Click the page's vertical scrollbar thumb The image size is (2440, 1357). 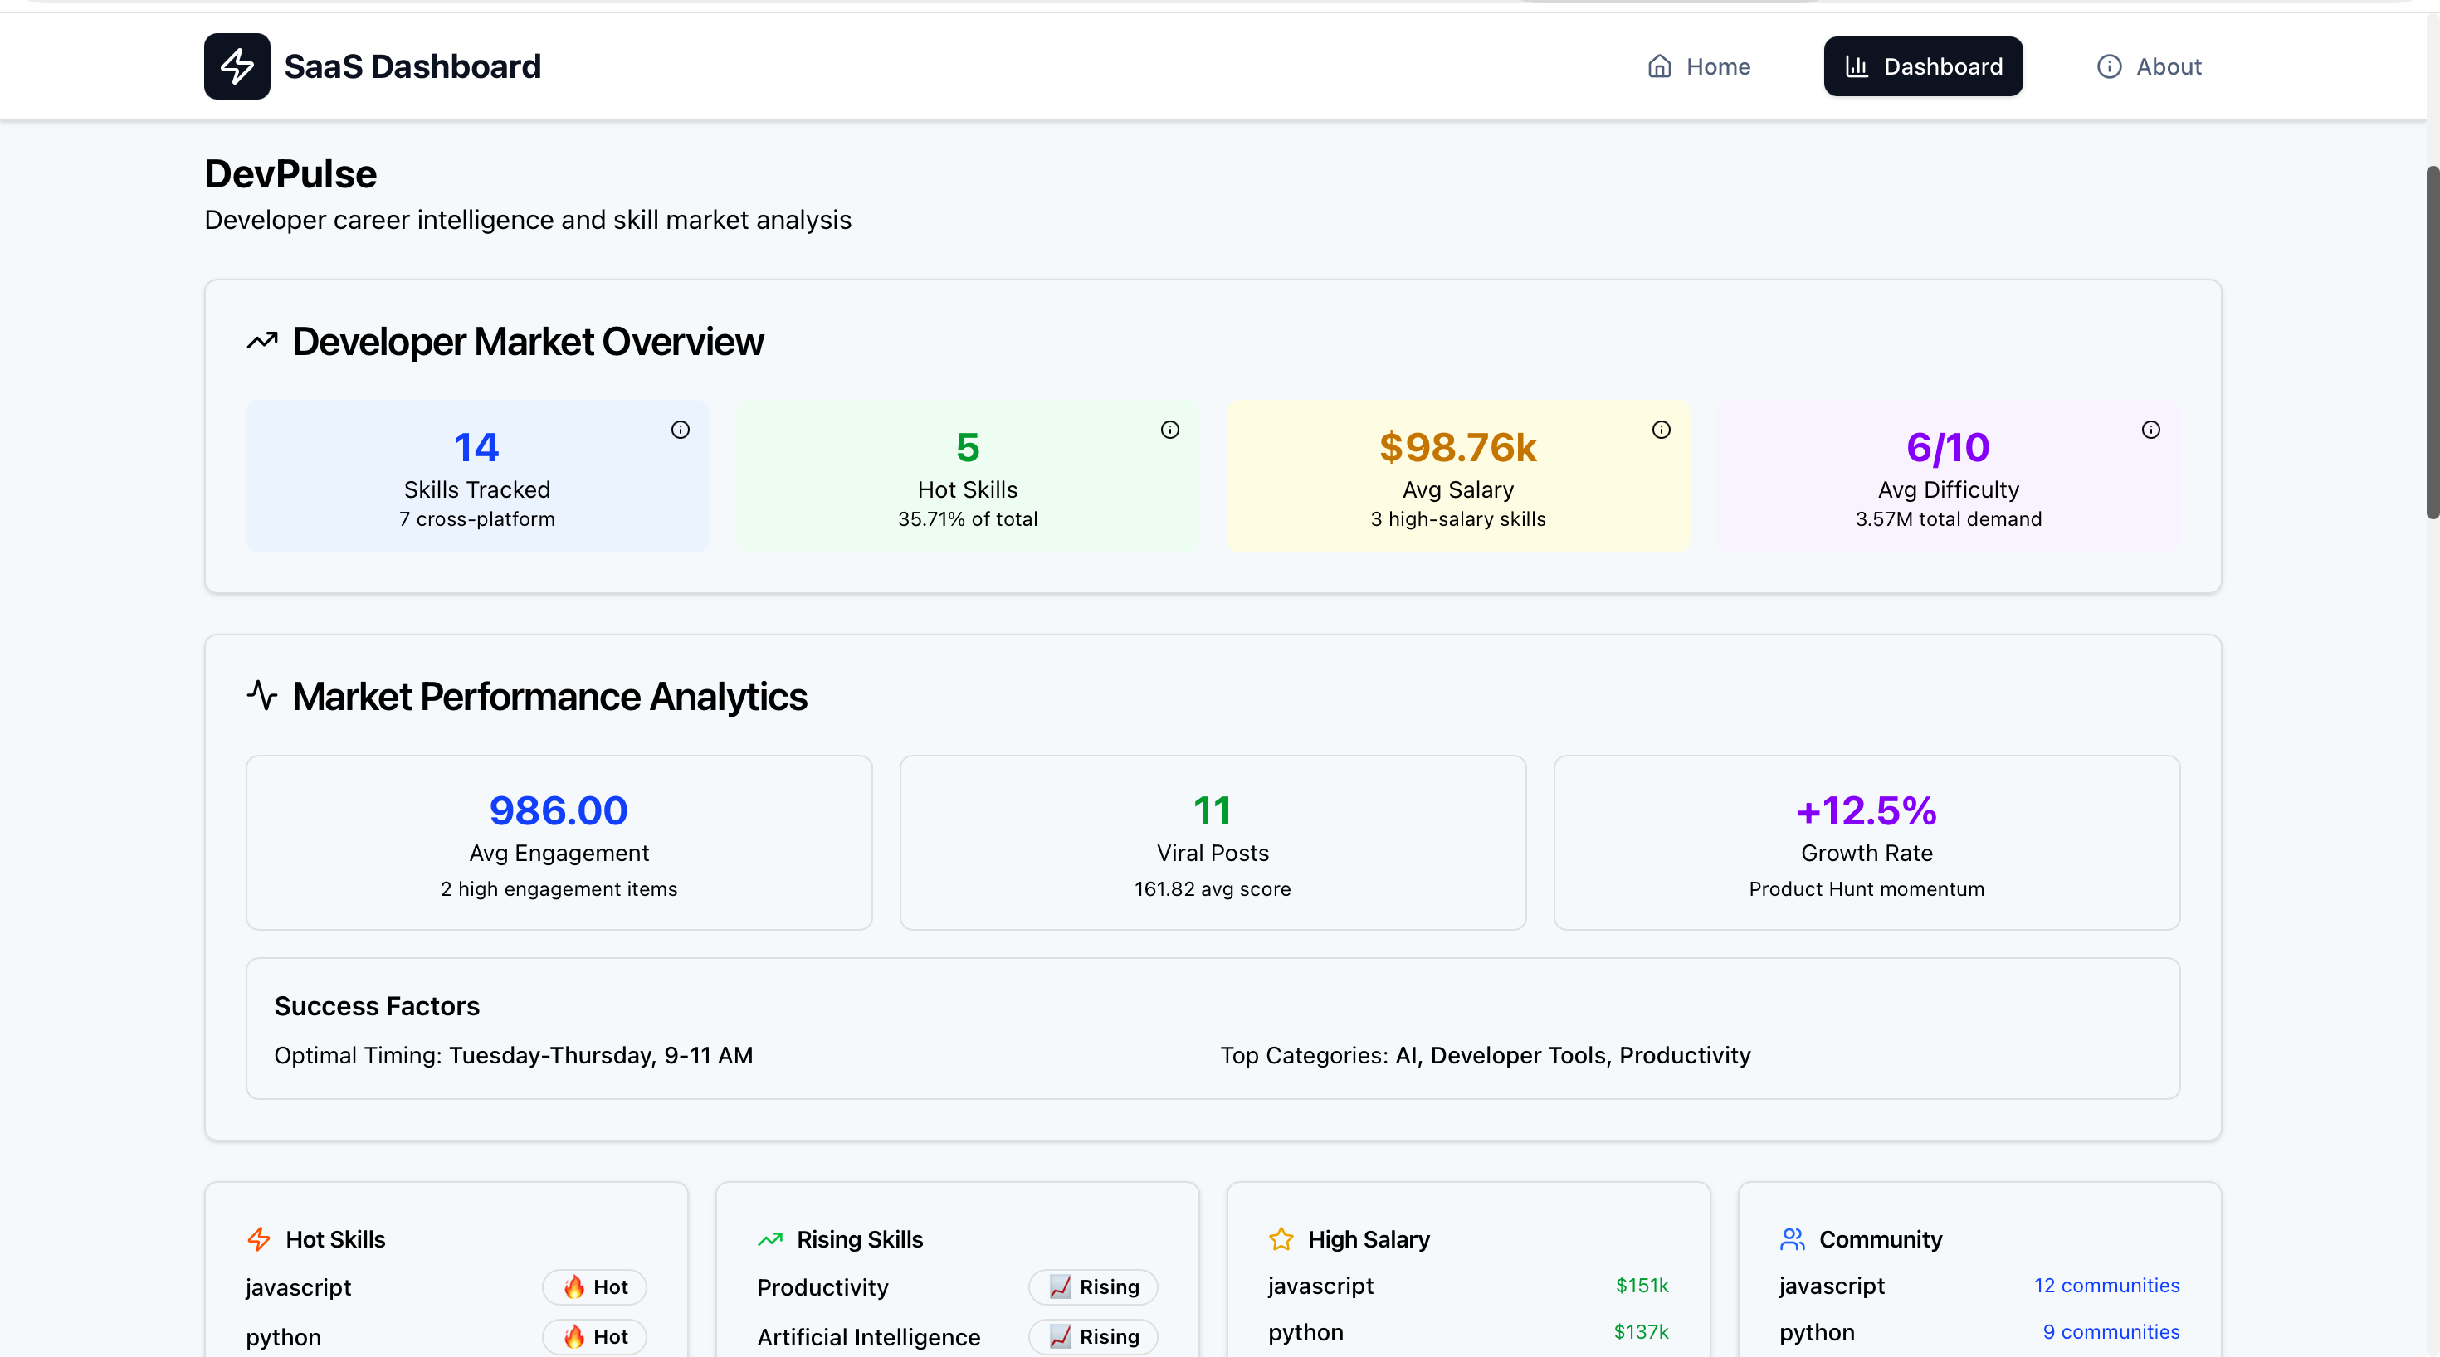click(2432, 341)
